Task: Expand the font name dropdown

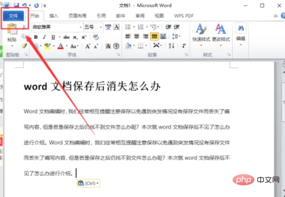Action: (x=81, y=27)
